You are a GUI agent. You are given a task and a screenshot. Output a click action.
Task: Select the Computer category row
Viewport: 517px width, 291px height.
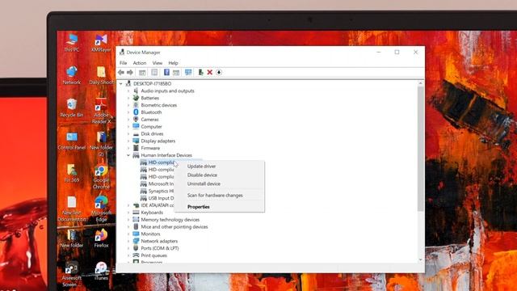147,127
